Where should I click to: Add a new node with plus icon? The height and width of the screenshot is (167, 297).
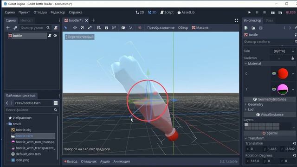8,28
